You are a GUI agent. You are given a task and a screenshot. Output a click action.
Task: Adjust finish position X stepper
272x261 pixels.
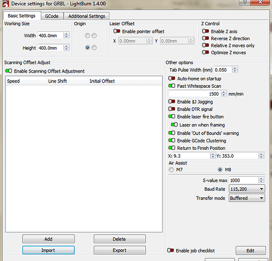click(213, 156)
